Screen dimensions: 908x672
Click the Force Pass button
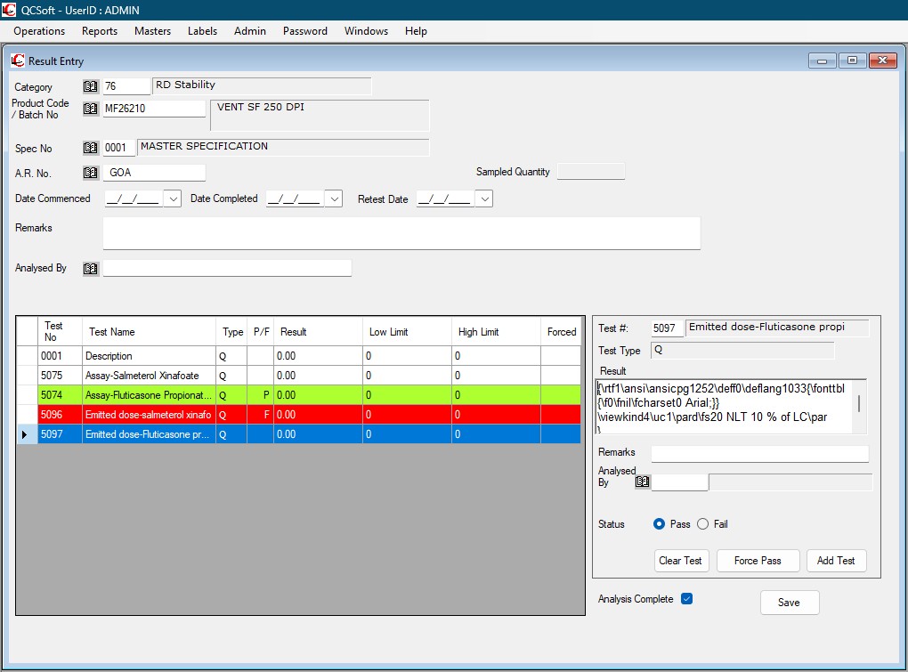pyautogui.click(x=758, y=561)
